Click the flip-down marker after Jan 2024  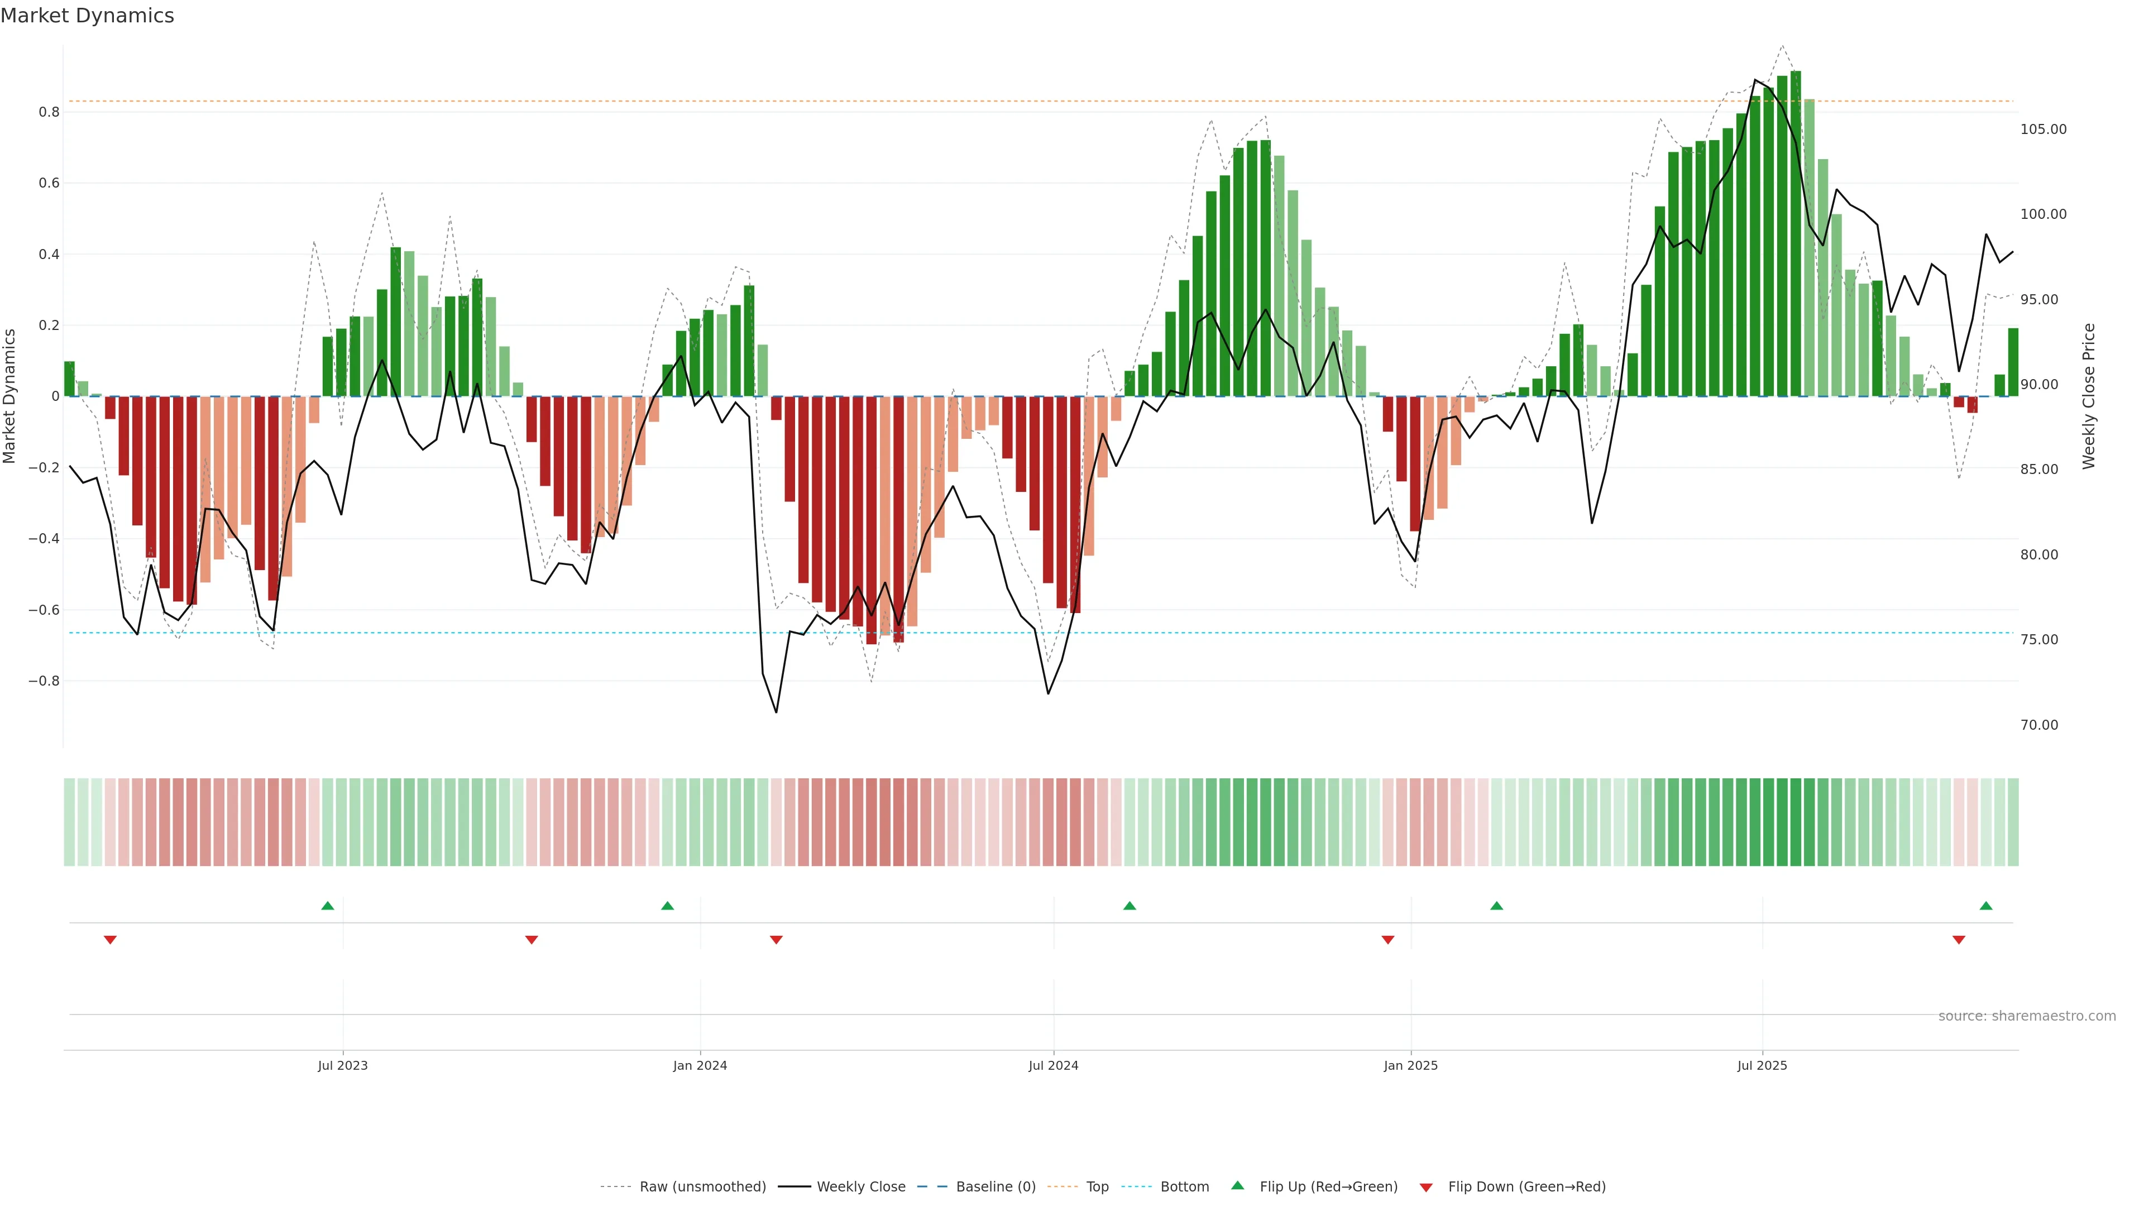(776, 940)
